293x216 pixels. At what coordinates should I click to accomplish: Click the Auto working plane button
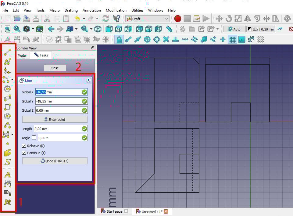pos(234,29)
